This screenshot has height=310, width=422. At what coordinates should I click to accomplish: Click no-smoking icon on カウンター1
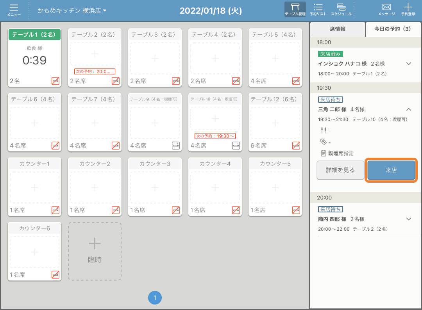tap(55, 210)
